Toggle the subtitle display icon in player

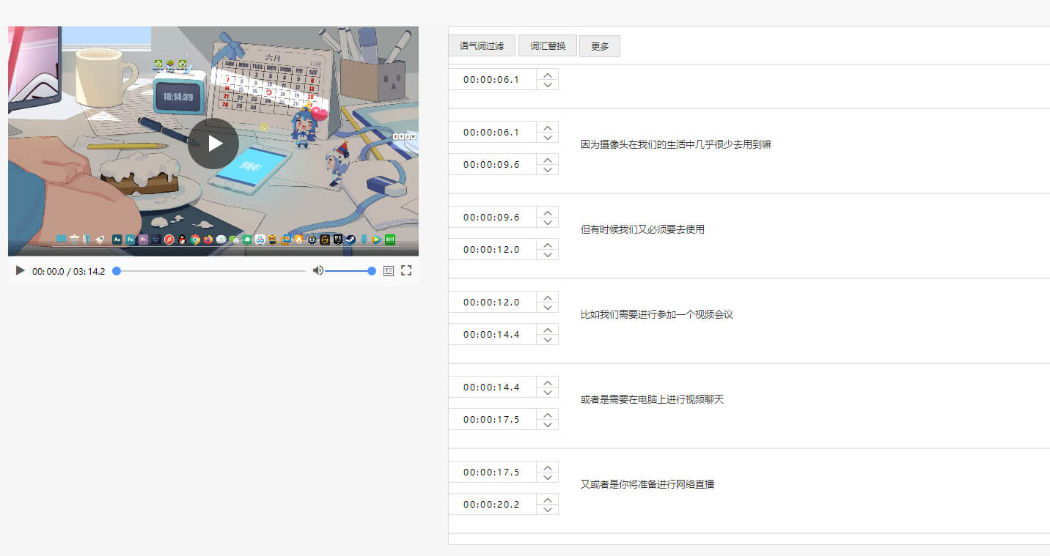(389, 271)
